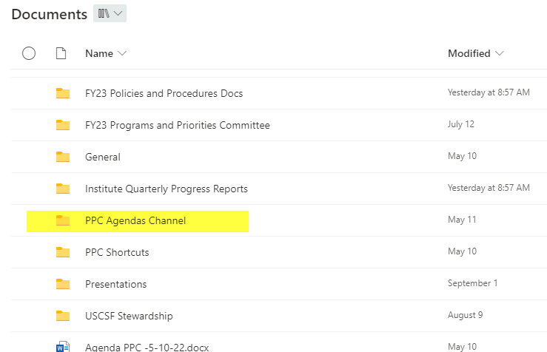Click the Documents library title

(x=49, y=14)
